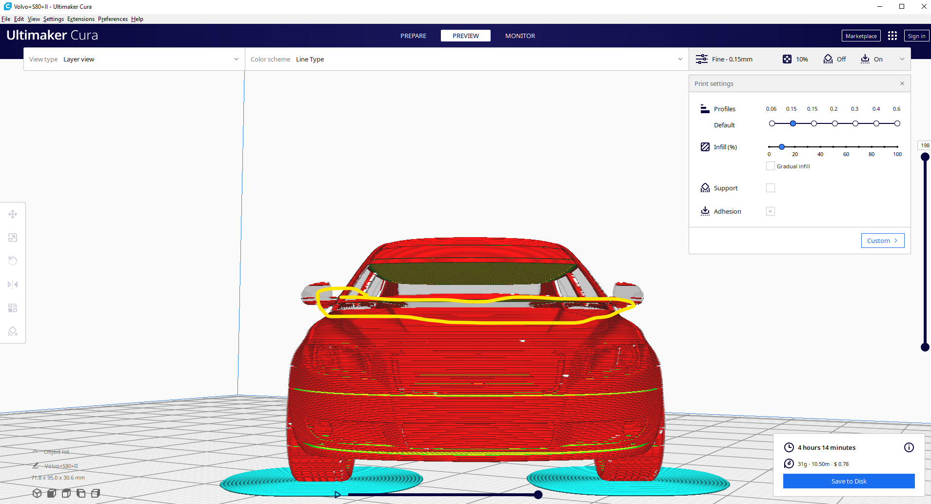Click the path simulation slider handle
Viewport: 931px width, 504px height.
click(x=538, y=495)
